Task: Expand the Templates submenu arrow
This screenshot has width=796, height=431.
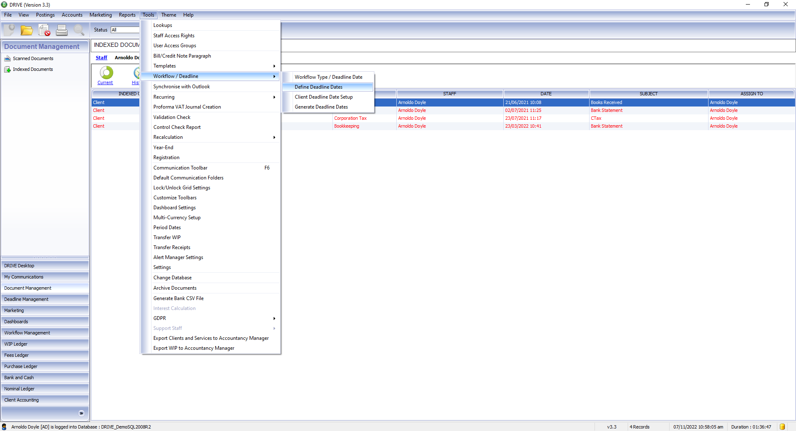Action: click(x=274, y=66)
